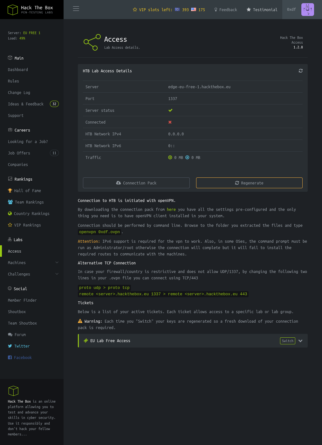Open Job Offers in Careers section
Image resolution: width=322 pixels, height=445 pixels.
coord(19,153)
